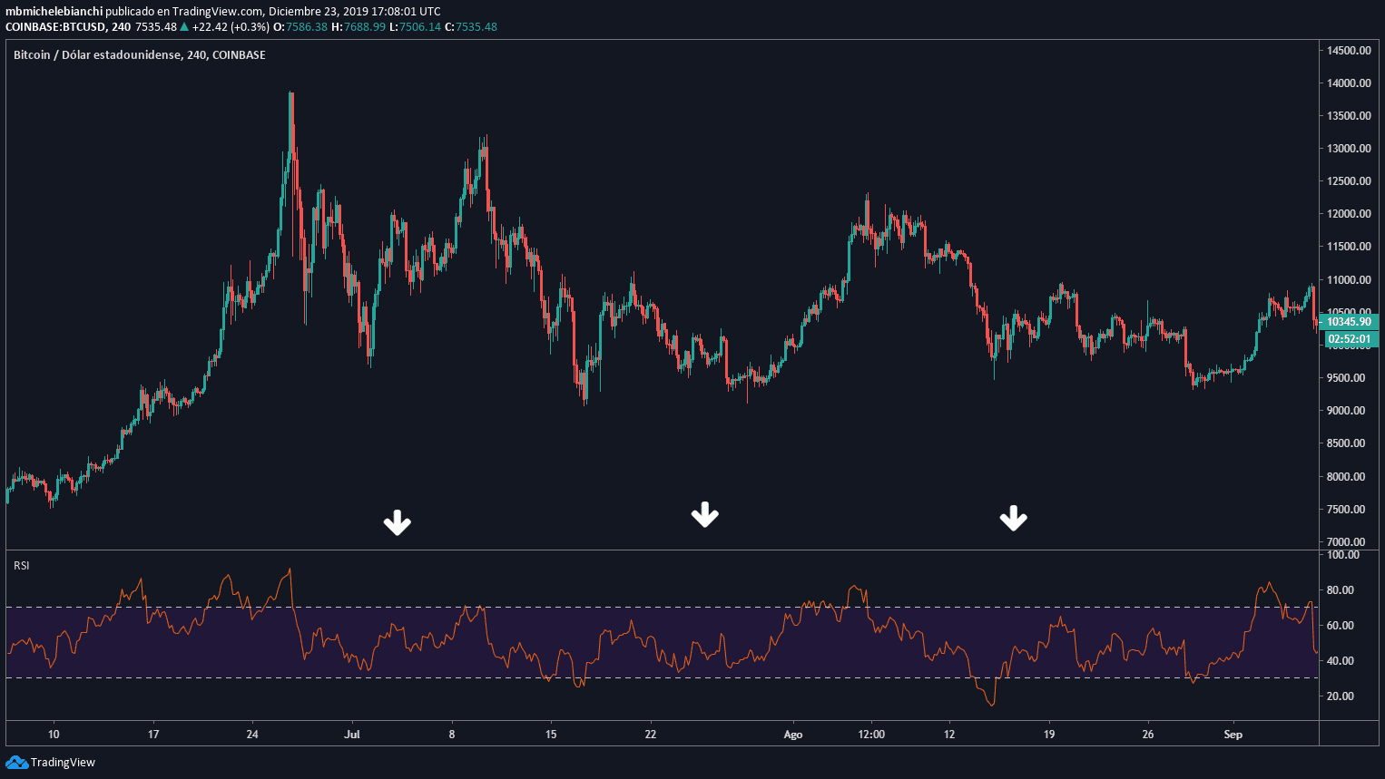The height and width of the screenshot is (779, 1385).
Task: Click the 8000.00 price axis label
Action: [x=1346, y=477]
